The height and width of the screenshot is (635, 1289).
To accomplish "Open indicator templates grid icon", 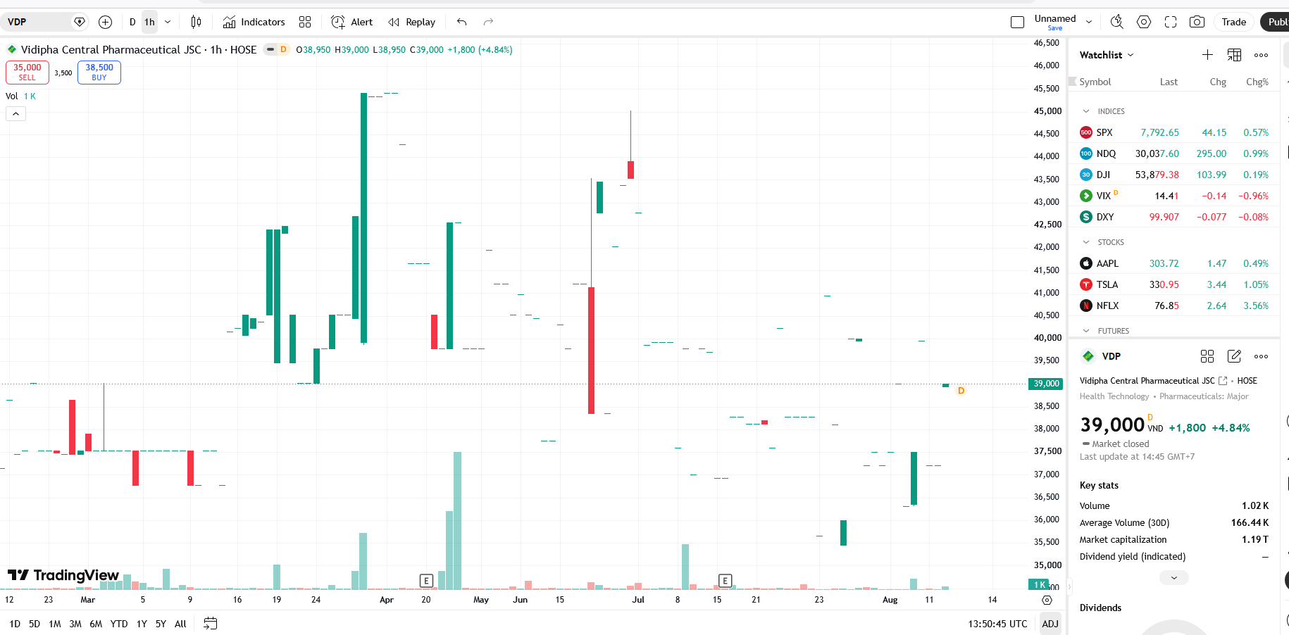I will point(305,22).
